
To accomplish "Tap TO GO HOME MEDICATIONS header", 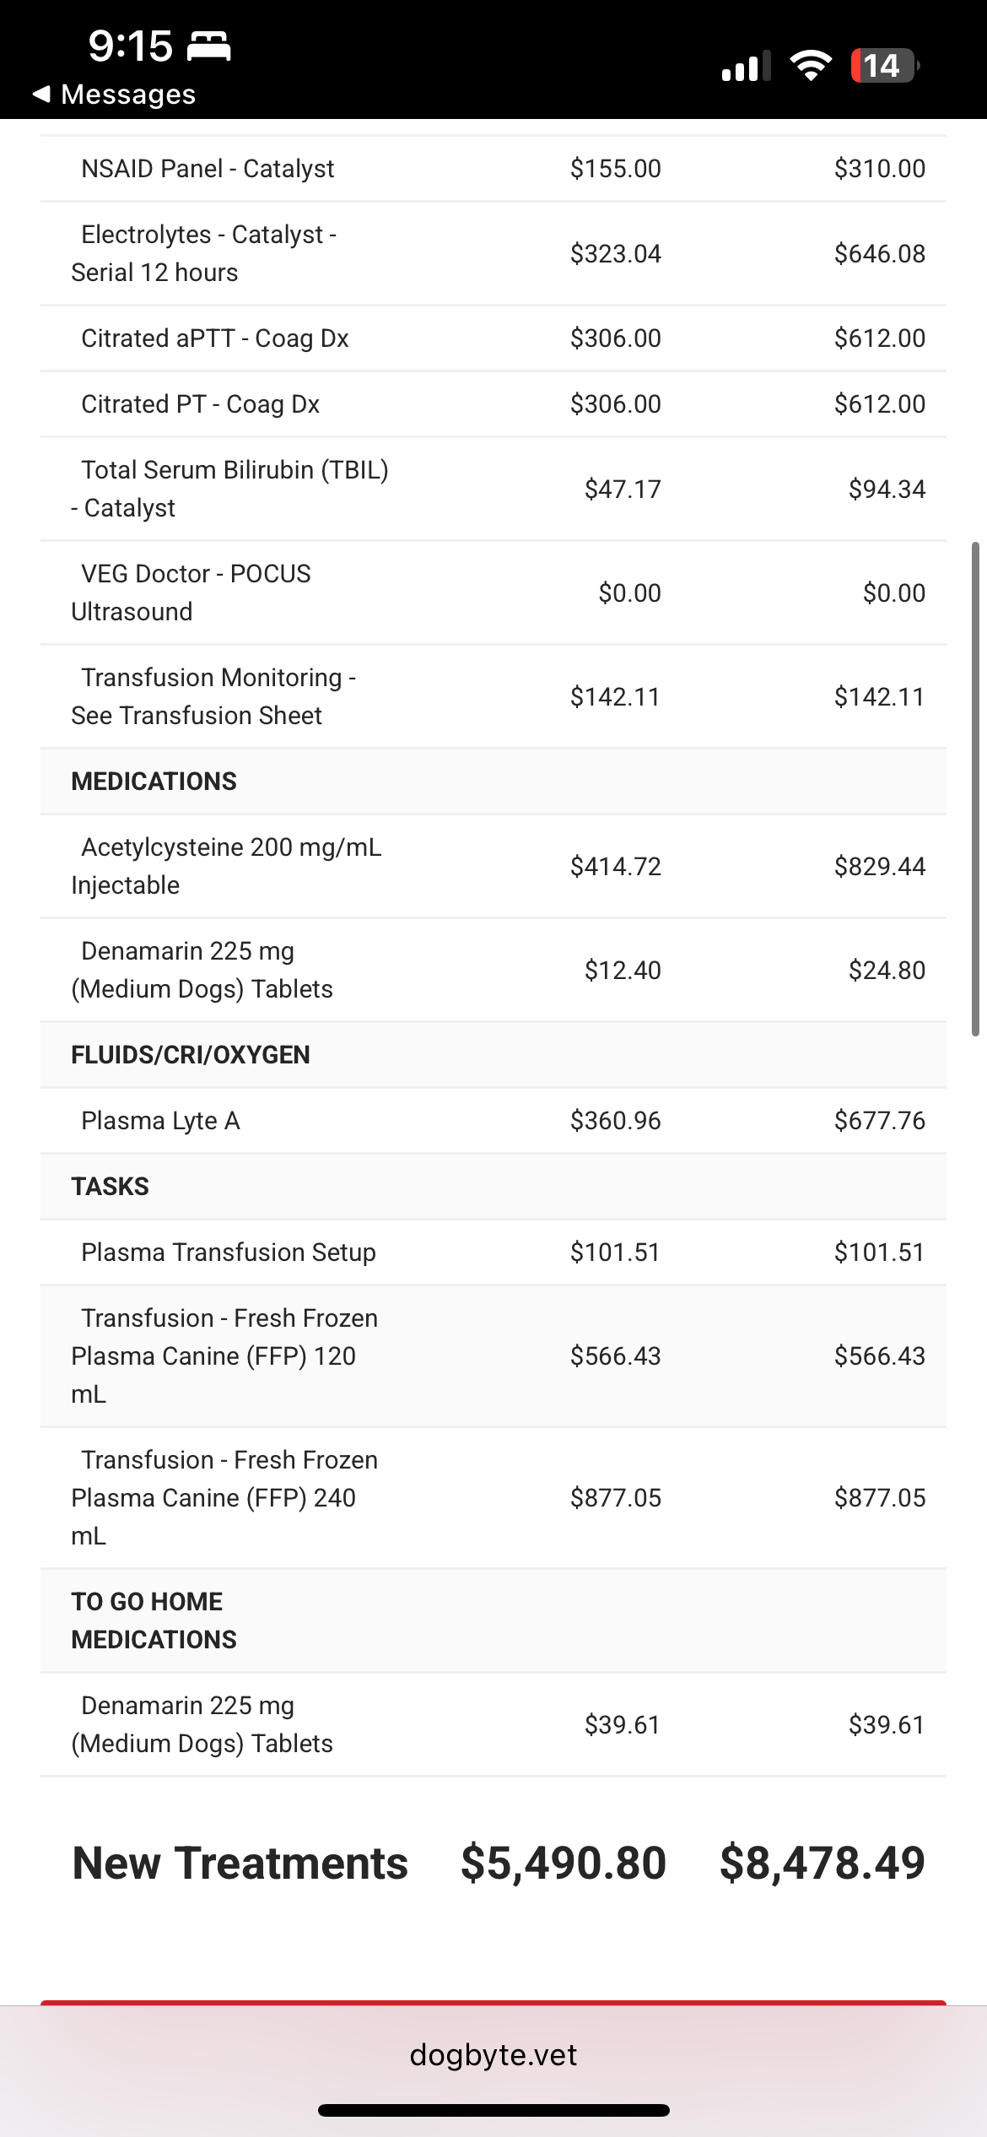I will coord(154,1620).
